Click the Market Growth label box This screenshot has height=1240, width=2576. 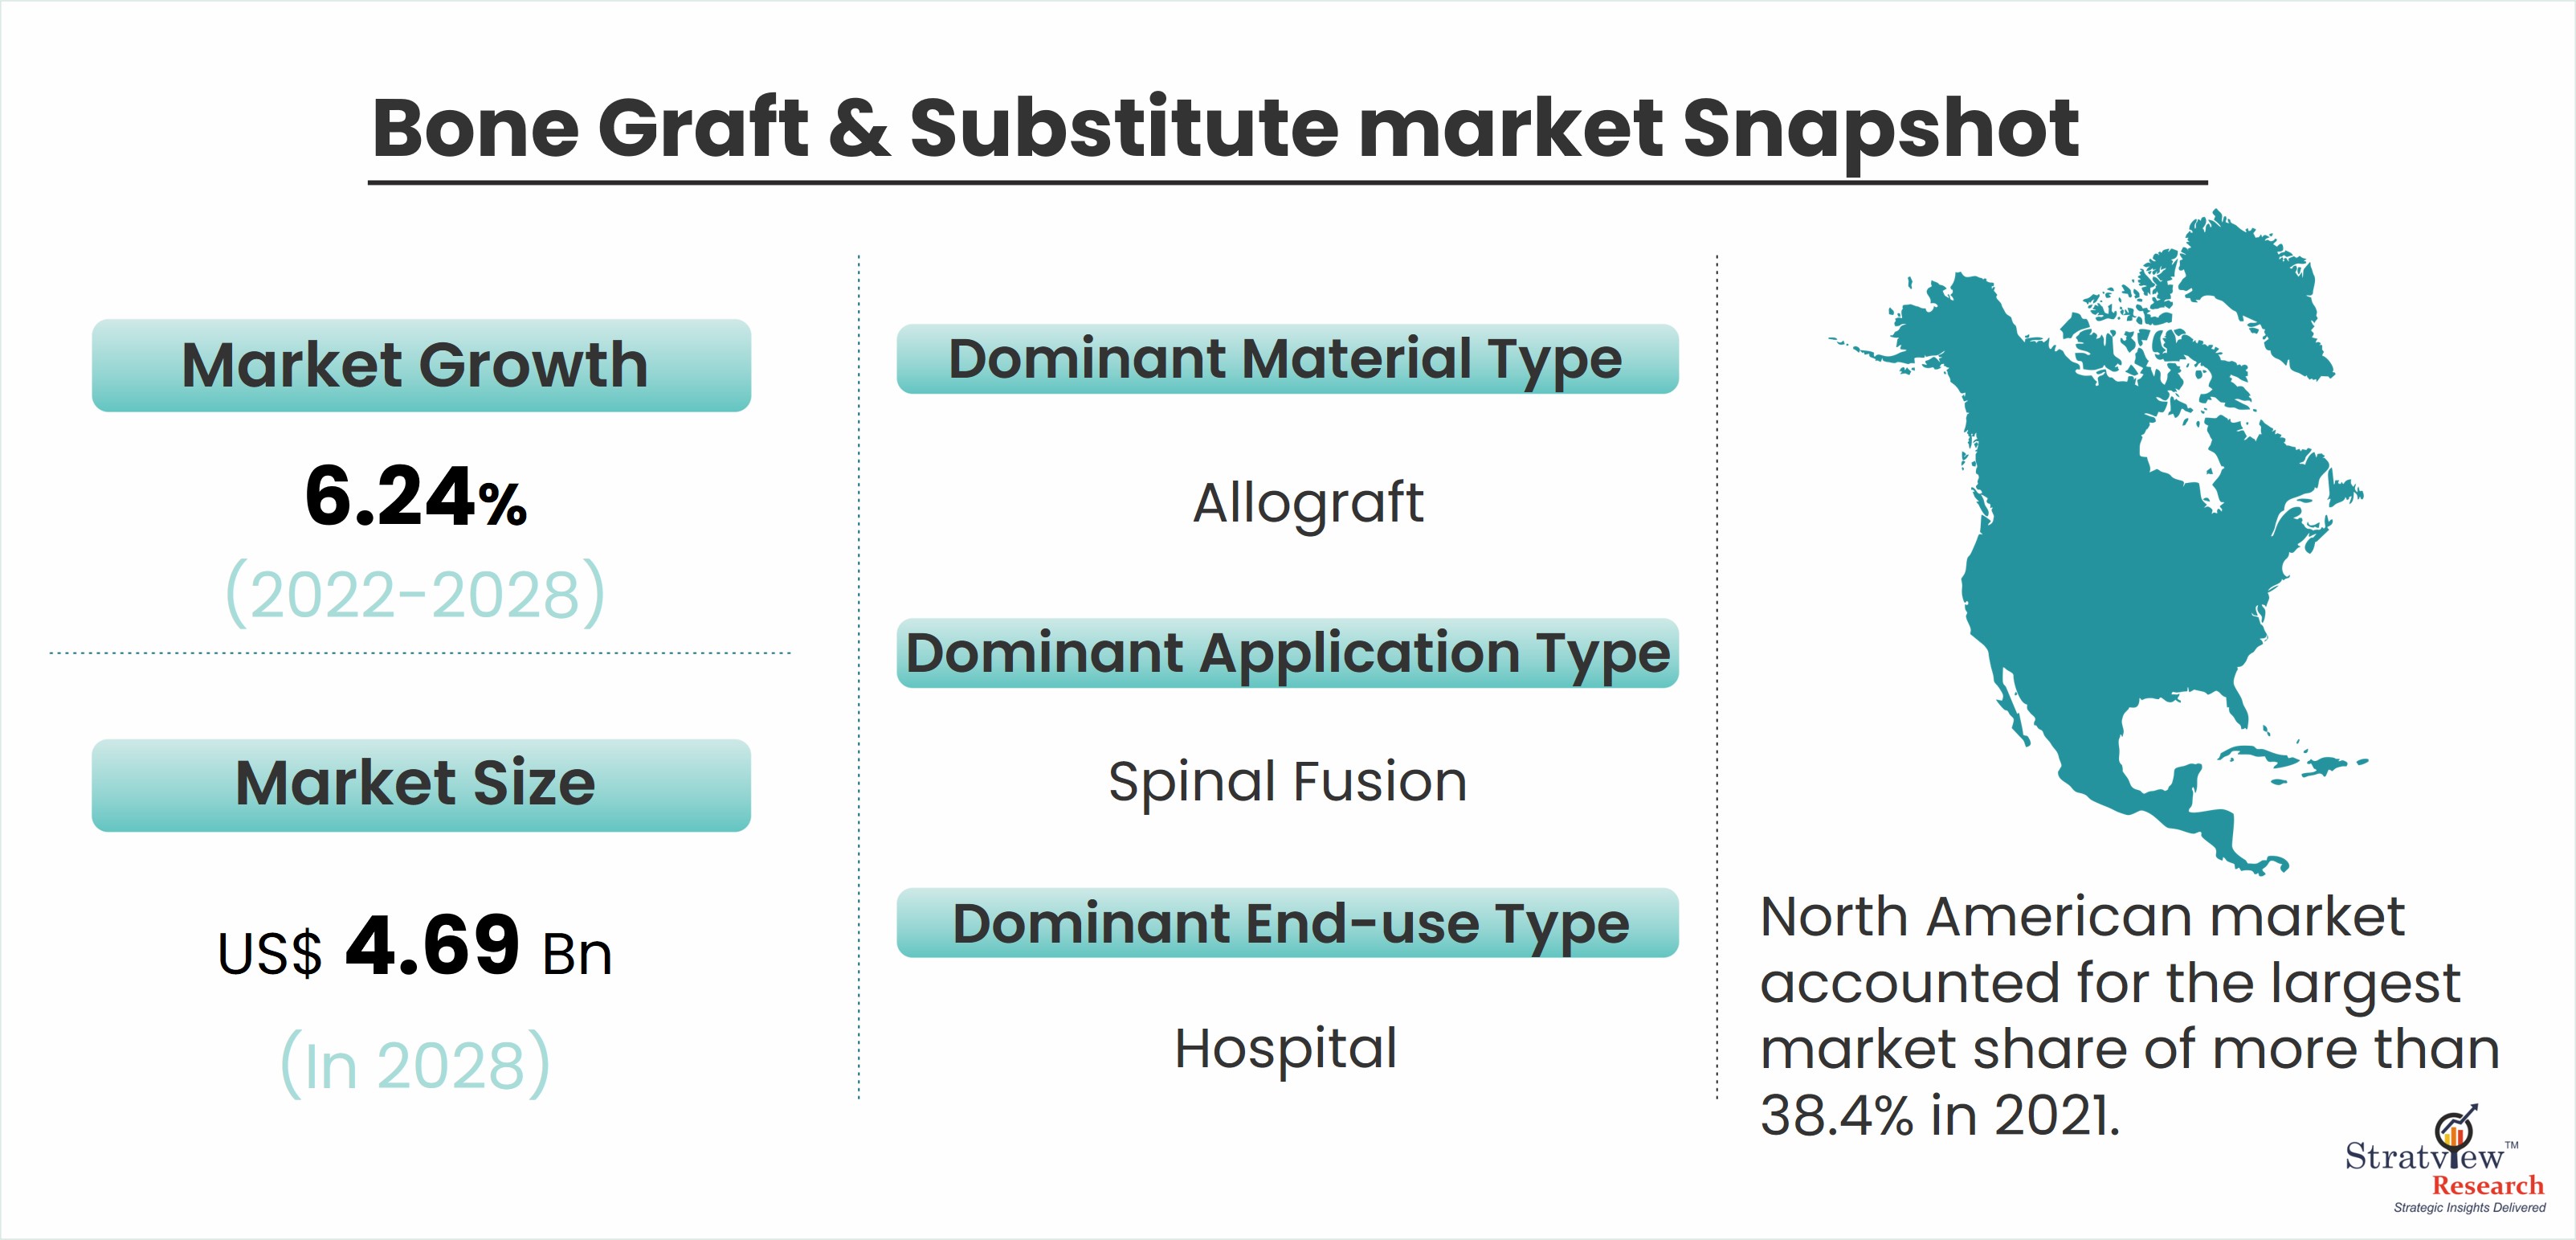pyautogui.click(x=421, y=366)
